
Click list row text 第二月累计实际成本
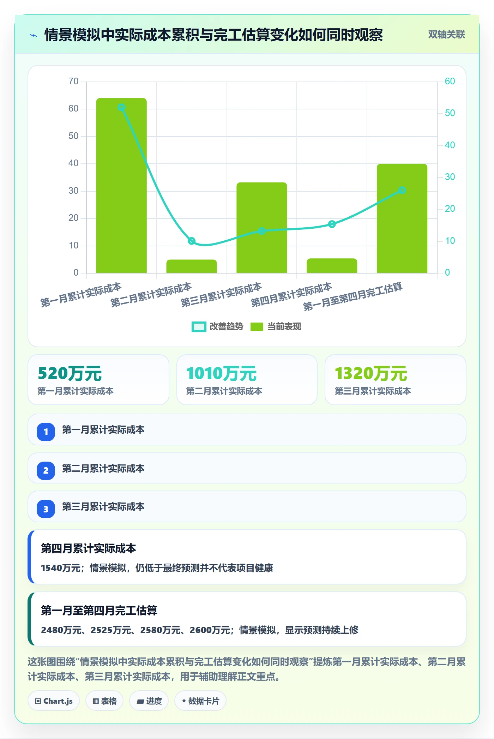(x=103, y=469)
